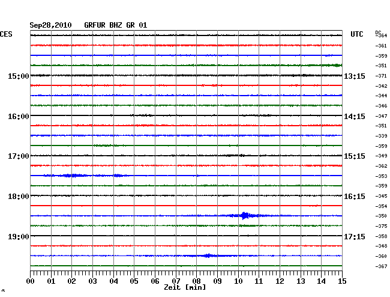Screen dimensions: 390x297
Task: Click the 17:00 local time label
Action: pos(19,156)
